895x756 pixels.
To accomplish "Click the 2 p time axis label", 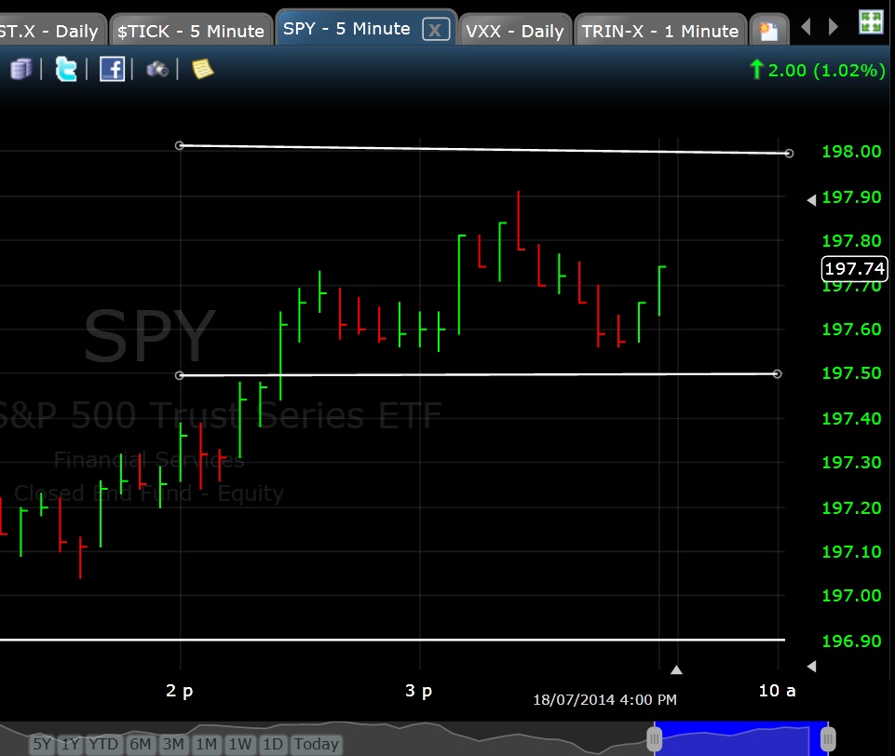I will tap(179, 691).
